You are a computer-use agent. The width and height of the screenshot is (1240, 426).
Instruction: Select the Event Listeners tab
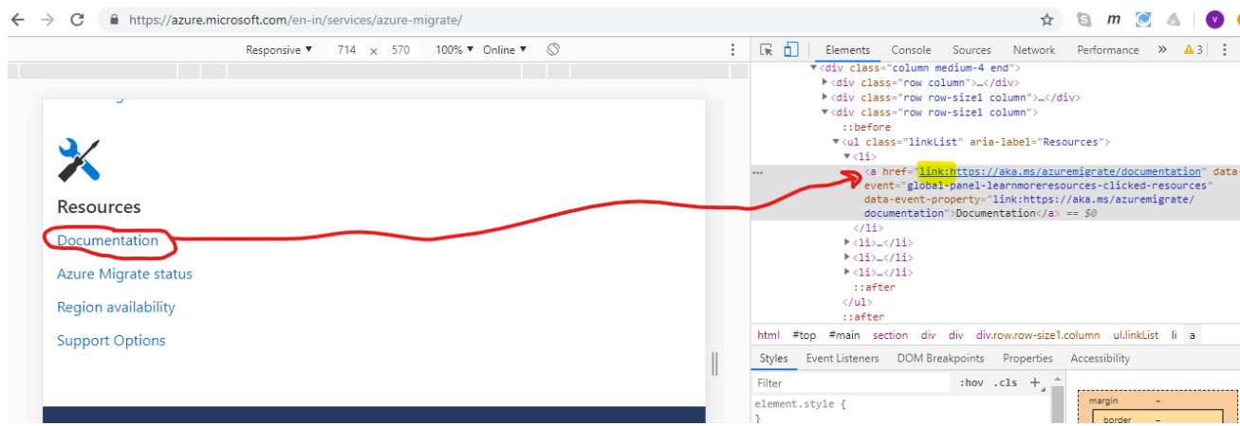point(842,358)
